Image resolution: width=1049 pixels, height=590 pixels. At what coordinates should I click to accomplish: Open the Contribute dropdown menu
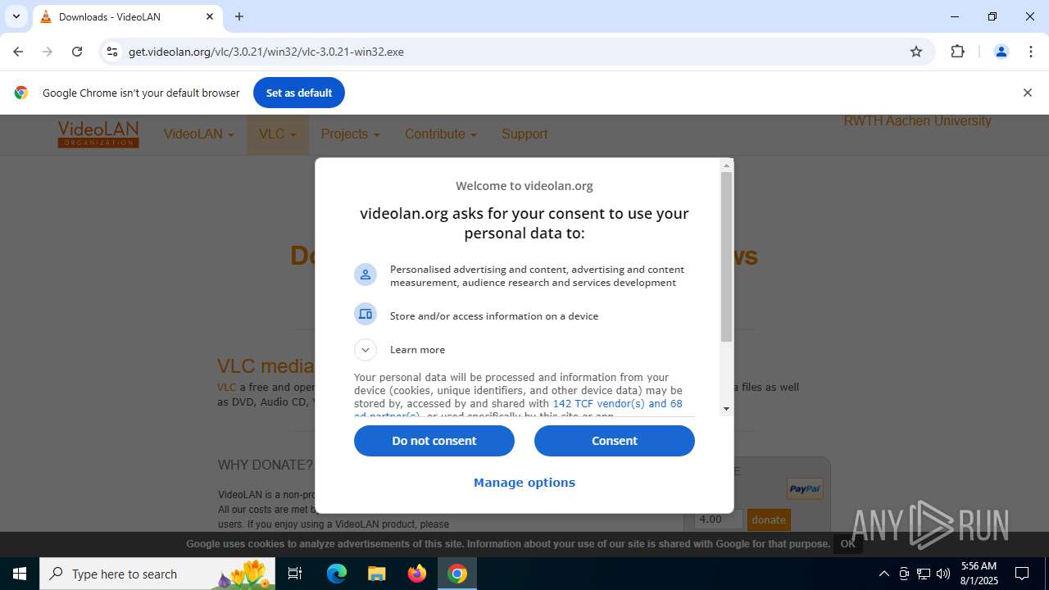point(441,134)
